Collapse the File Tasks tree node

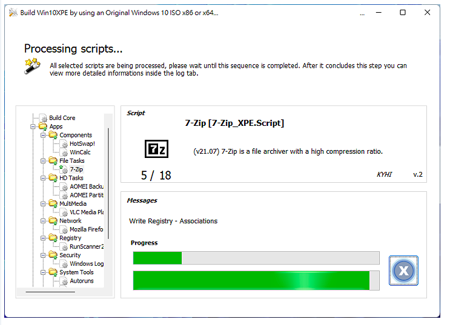coord(43,161)
